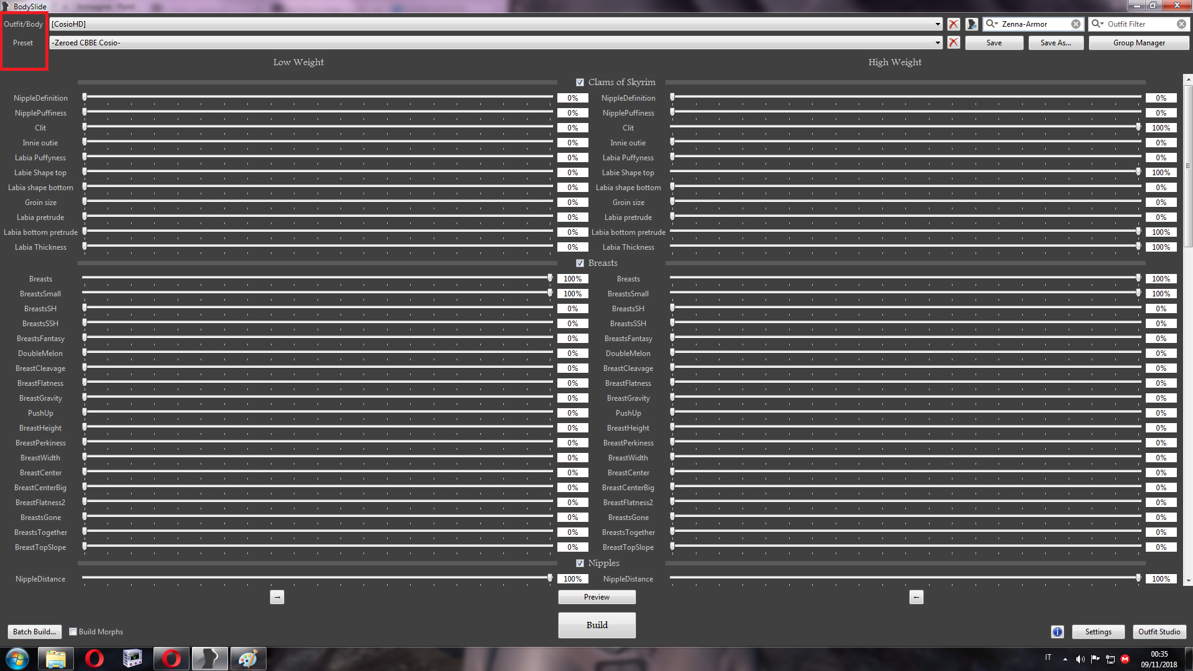The width and height of the screenshot is (1193, 671).
Task: Copy low weight sliders to high weight arrow
Action: [x=277, y=597]
